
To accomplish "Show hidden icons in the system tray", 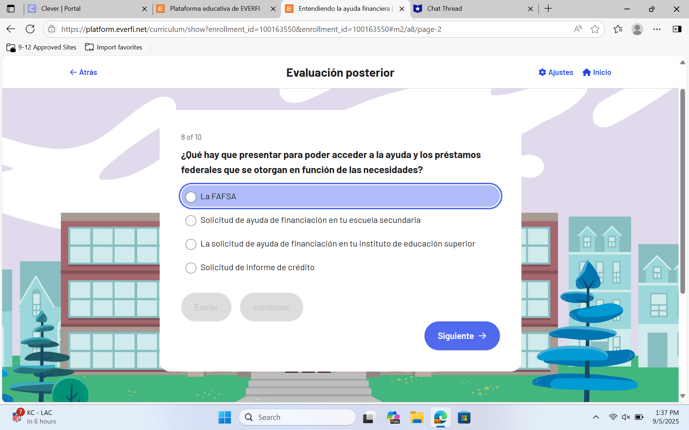I will point(596,417).
